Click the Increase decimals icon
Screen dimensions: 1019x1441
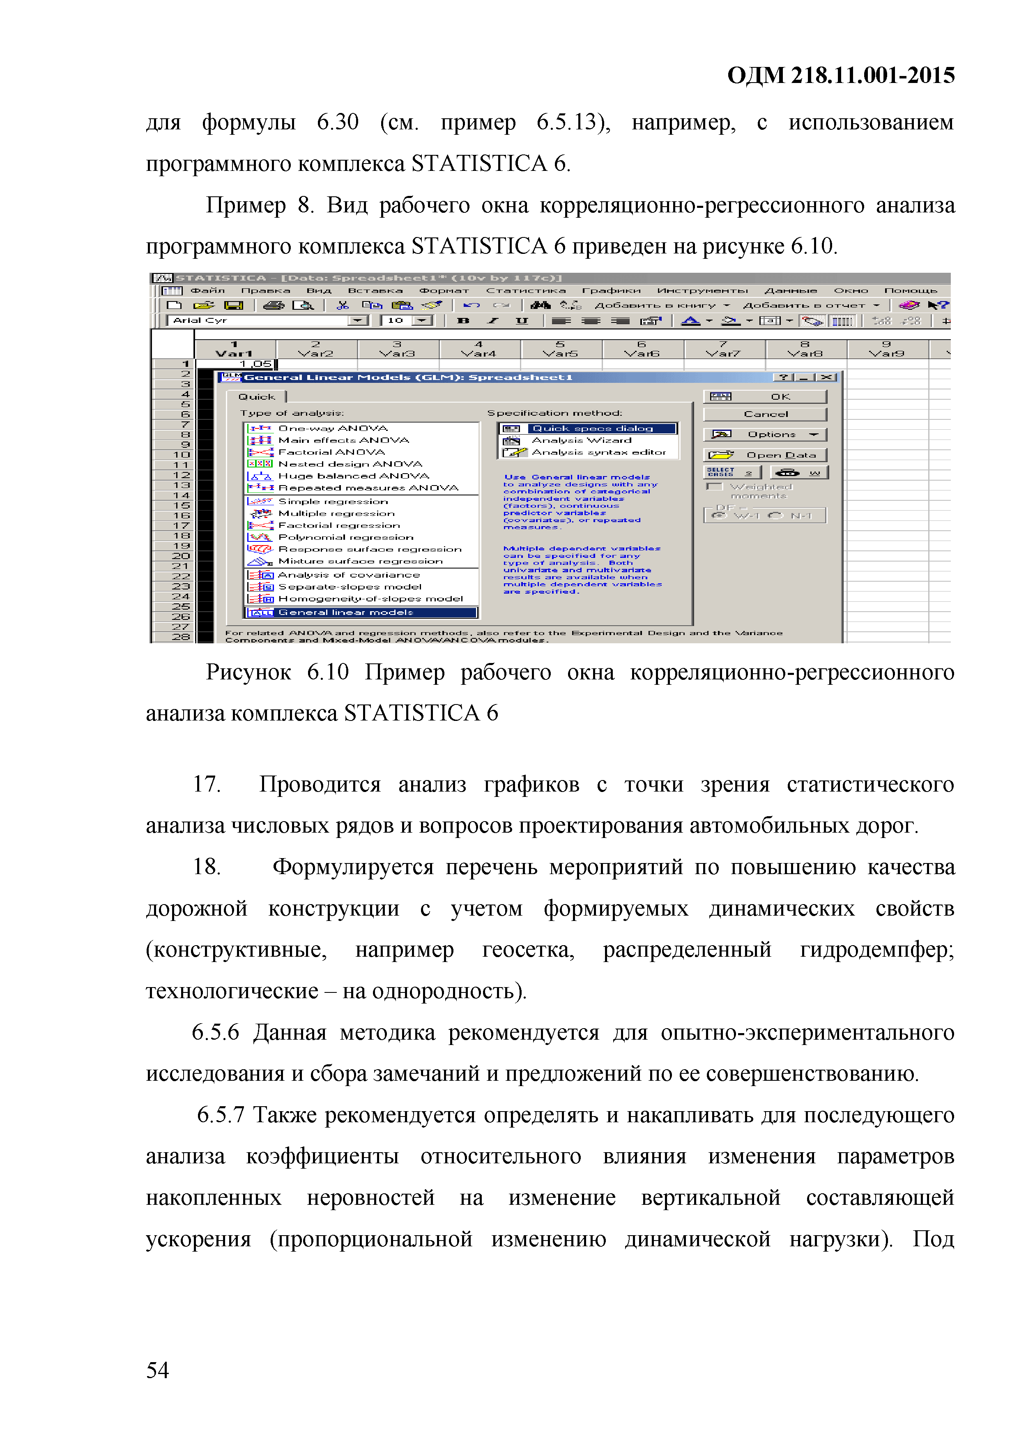click(881, 321)
